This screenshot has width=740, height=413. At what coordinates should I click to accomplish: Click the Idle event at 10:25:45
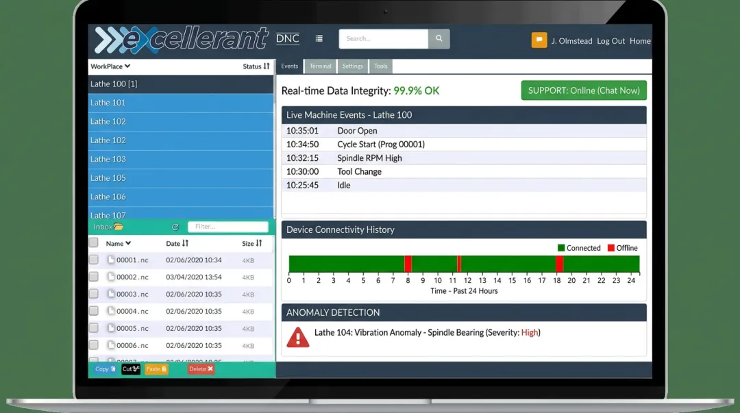point(464,186)
